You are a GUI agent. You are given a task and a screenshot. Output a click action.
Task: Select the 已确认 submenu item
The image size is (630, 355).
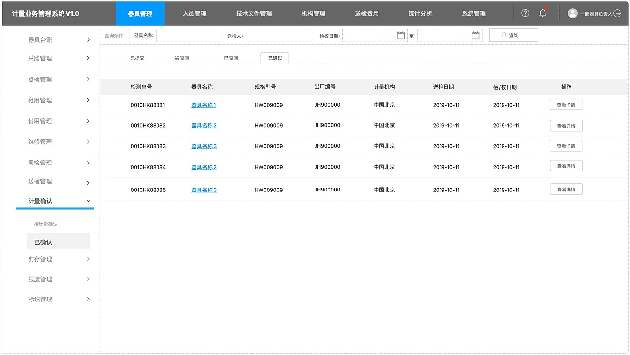pyautogui.click(x=58, y=242)
